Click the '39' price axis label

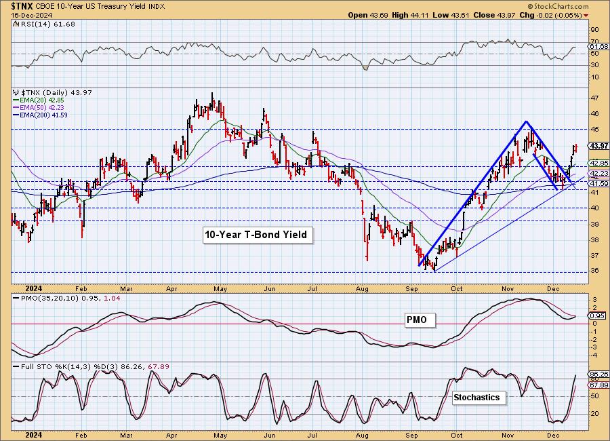point(595,225)
